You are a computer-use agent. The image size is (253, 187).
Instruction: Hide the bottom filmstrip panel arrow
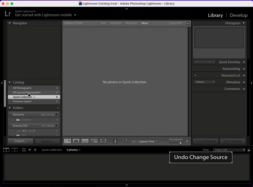pos(127,185)
